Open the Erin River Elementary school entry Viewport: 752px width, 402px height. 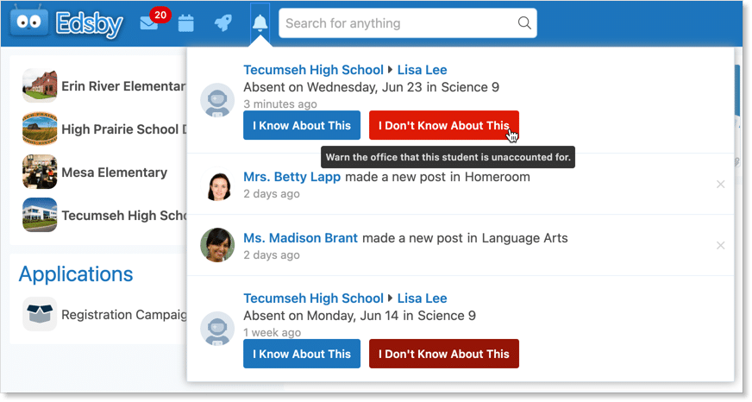coord(121,86)
